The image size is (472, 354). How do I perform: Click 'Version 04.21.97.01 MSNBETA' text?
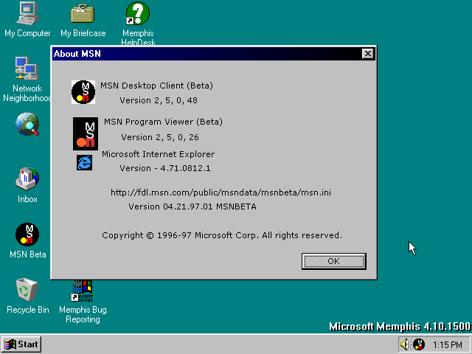[x=192, y=206]
